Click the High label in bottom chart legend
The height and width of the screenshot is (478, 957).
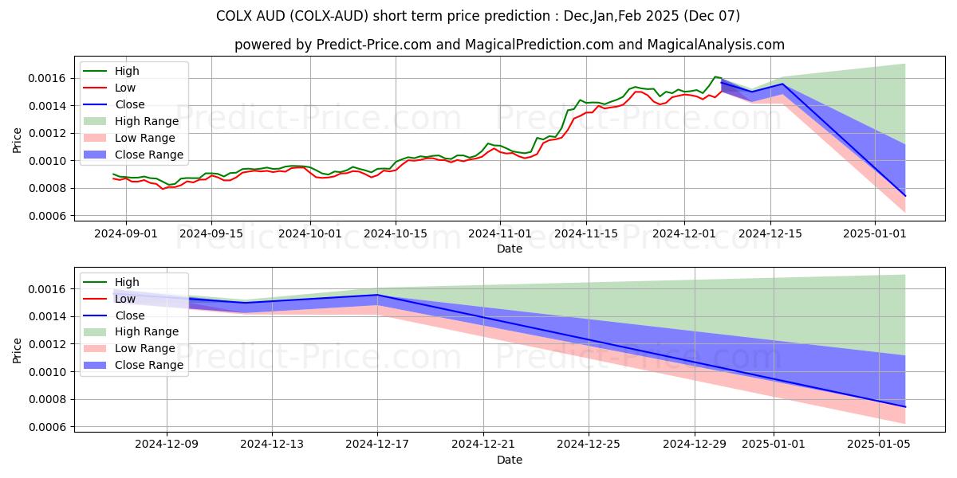pos(127,282)
